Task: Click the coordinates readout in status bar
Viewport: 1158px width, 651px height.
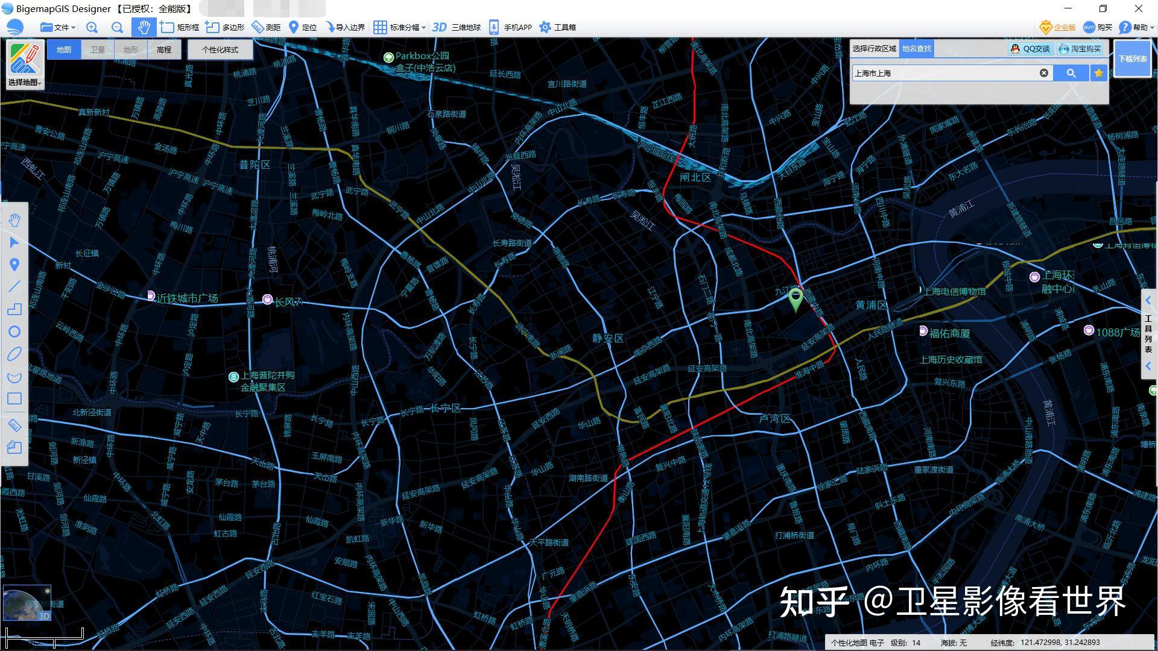Action: (1060, 643)
